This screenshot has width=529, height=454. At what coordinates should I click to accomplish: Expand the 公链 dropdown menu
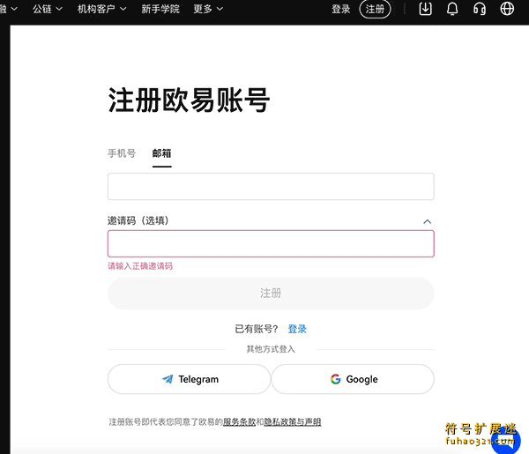pyautogui.click(x=48, y=9)
